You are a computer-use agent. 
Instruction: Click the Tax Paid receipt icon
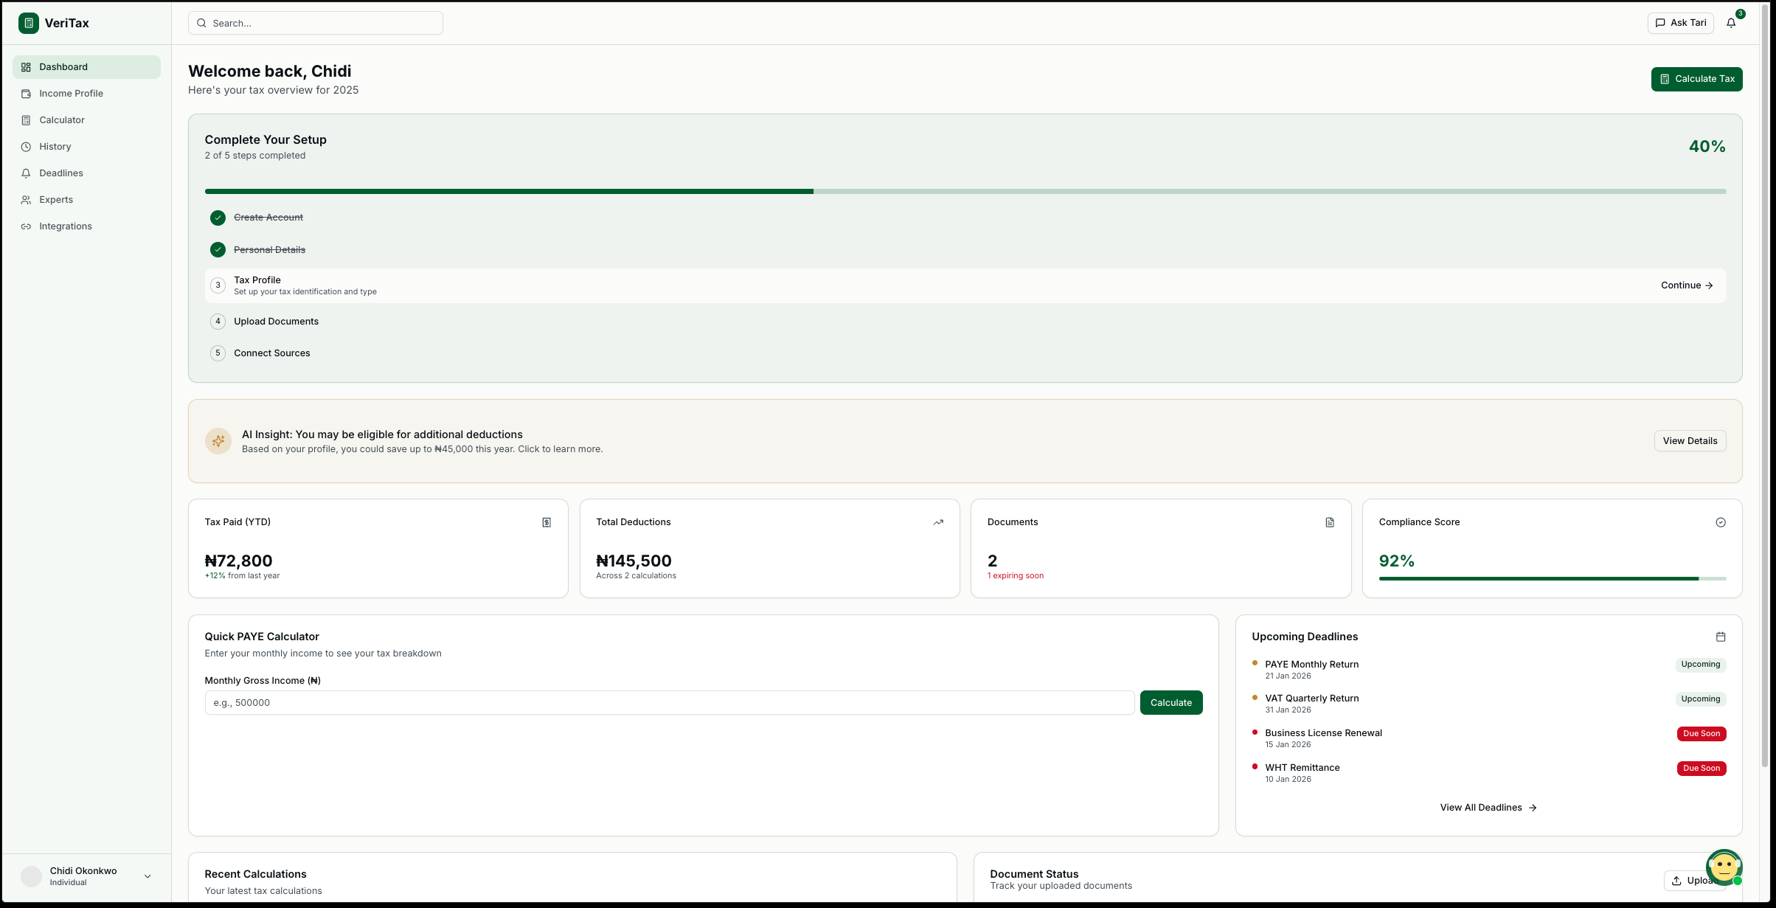547,522
